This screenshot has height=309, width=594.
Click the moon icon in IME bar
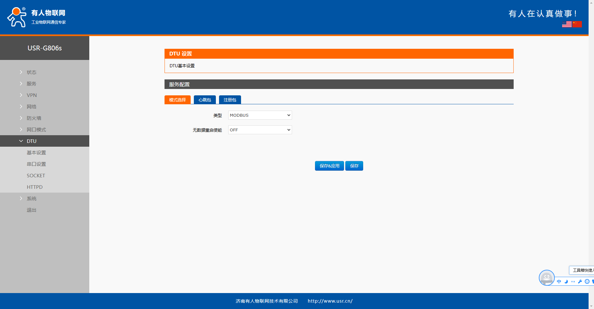[566, 282]
